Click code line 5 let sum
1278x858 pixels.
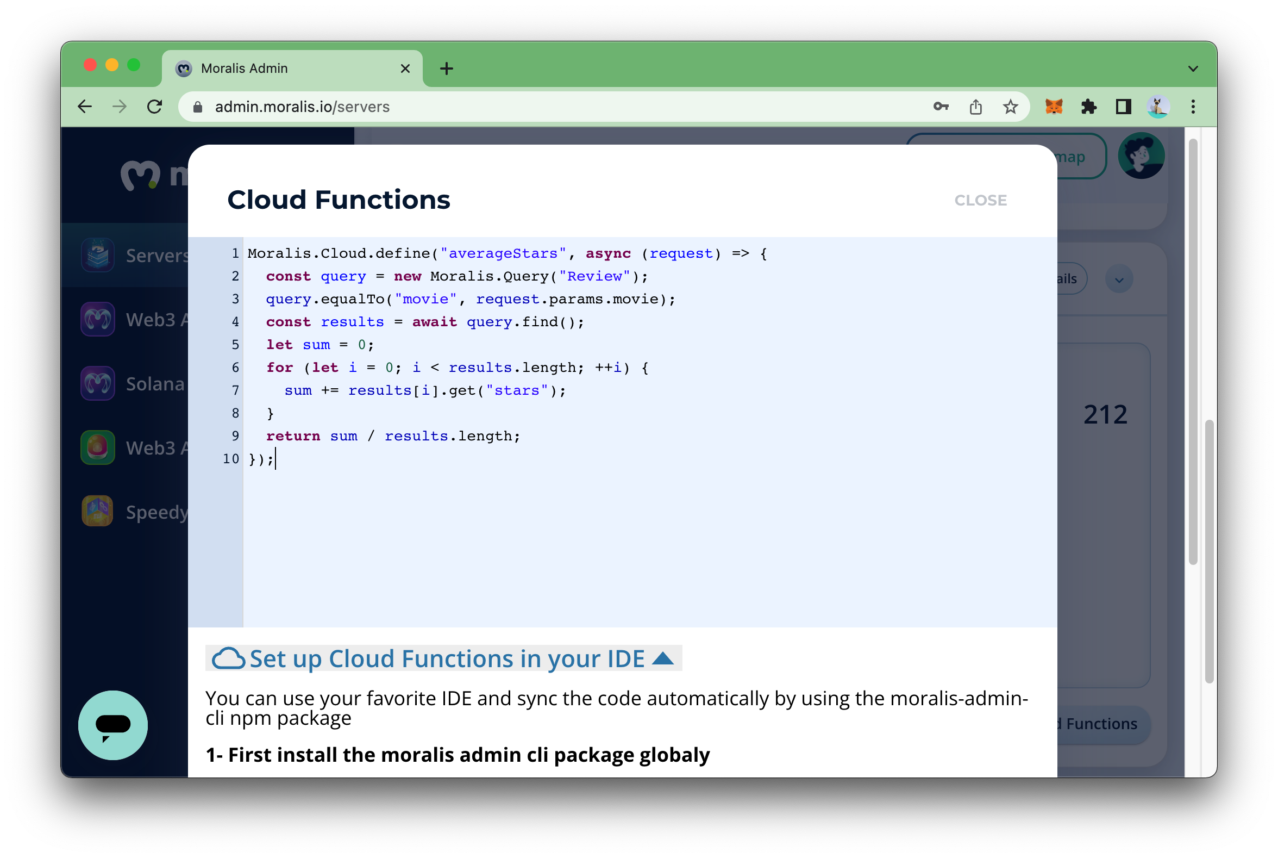point(320,345)
